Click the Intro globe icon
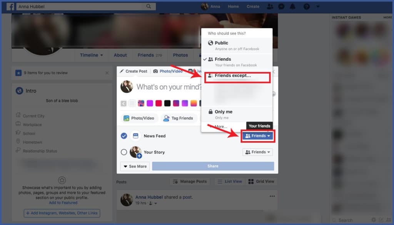This screenshot has height=225, width=394. click(x=19, y=91)
